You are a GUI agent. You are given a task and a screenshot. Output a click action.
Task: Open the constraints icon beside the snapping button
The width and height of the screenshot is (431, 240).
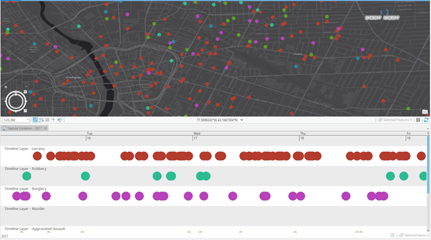(x=42, y=120)
